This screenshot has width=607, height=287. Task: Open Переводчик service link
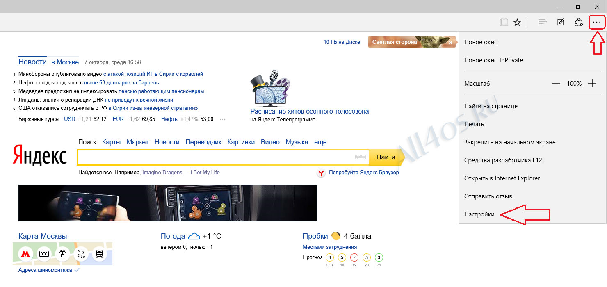pos(203,142)
